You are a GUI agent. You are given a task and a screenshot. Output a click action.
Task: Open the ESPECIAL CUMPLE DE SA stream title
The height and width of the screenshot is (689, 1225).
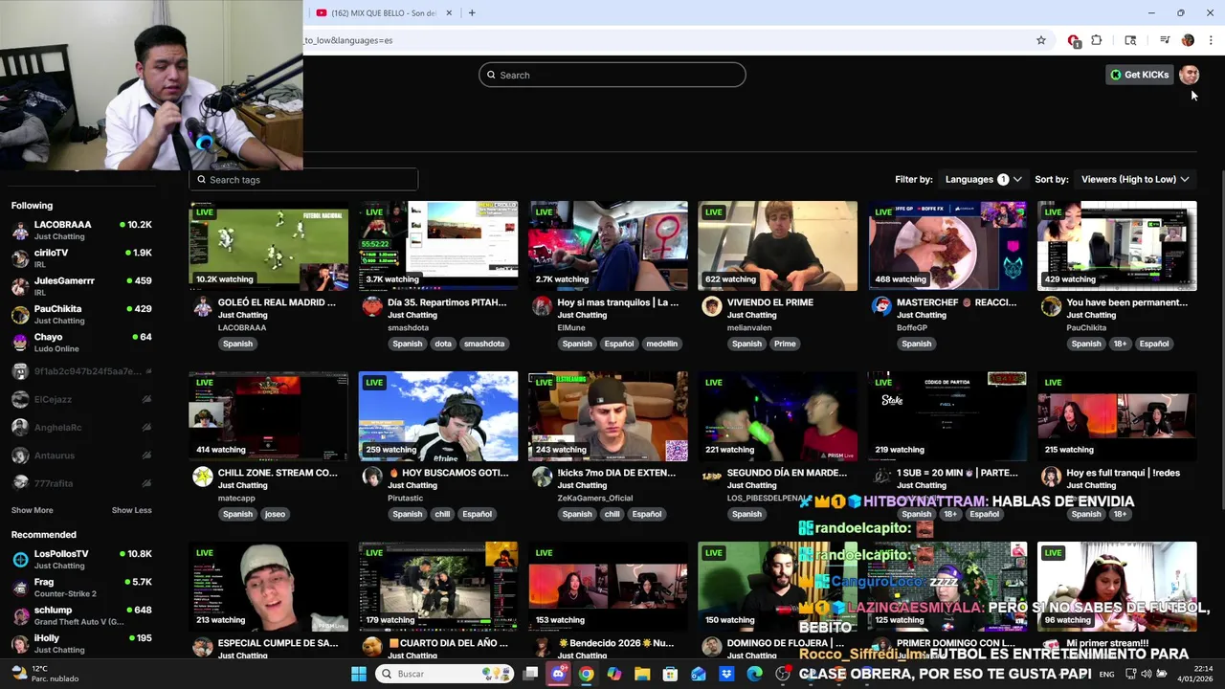(x=278, y=643)
